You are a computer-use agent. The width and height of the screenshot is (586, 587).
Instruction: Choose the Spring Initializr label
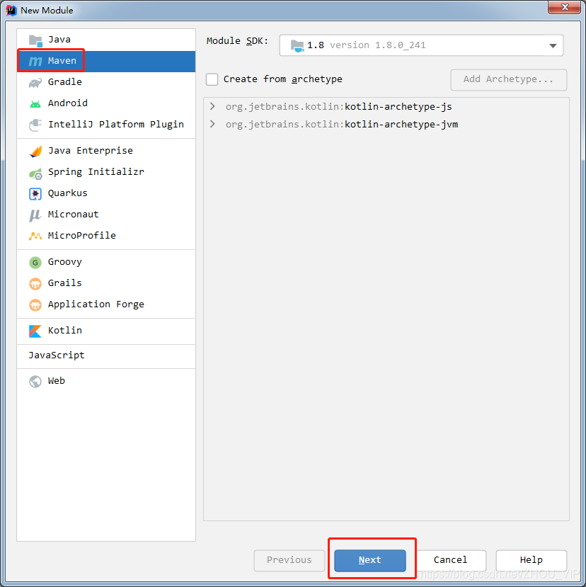tap(96, 172)
